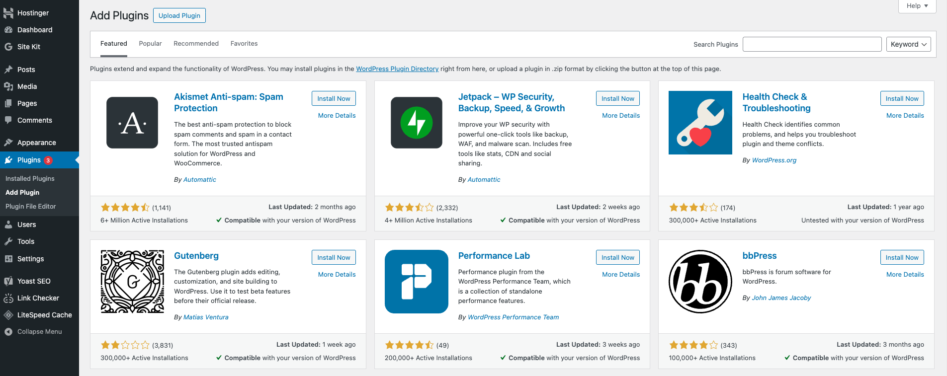The height and width of the screenshot is (376, 947).
Task: Open the Keyword search filter dropdown
Action: (908, 44)
